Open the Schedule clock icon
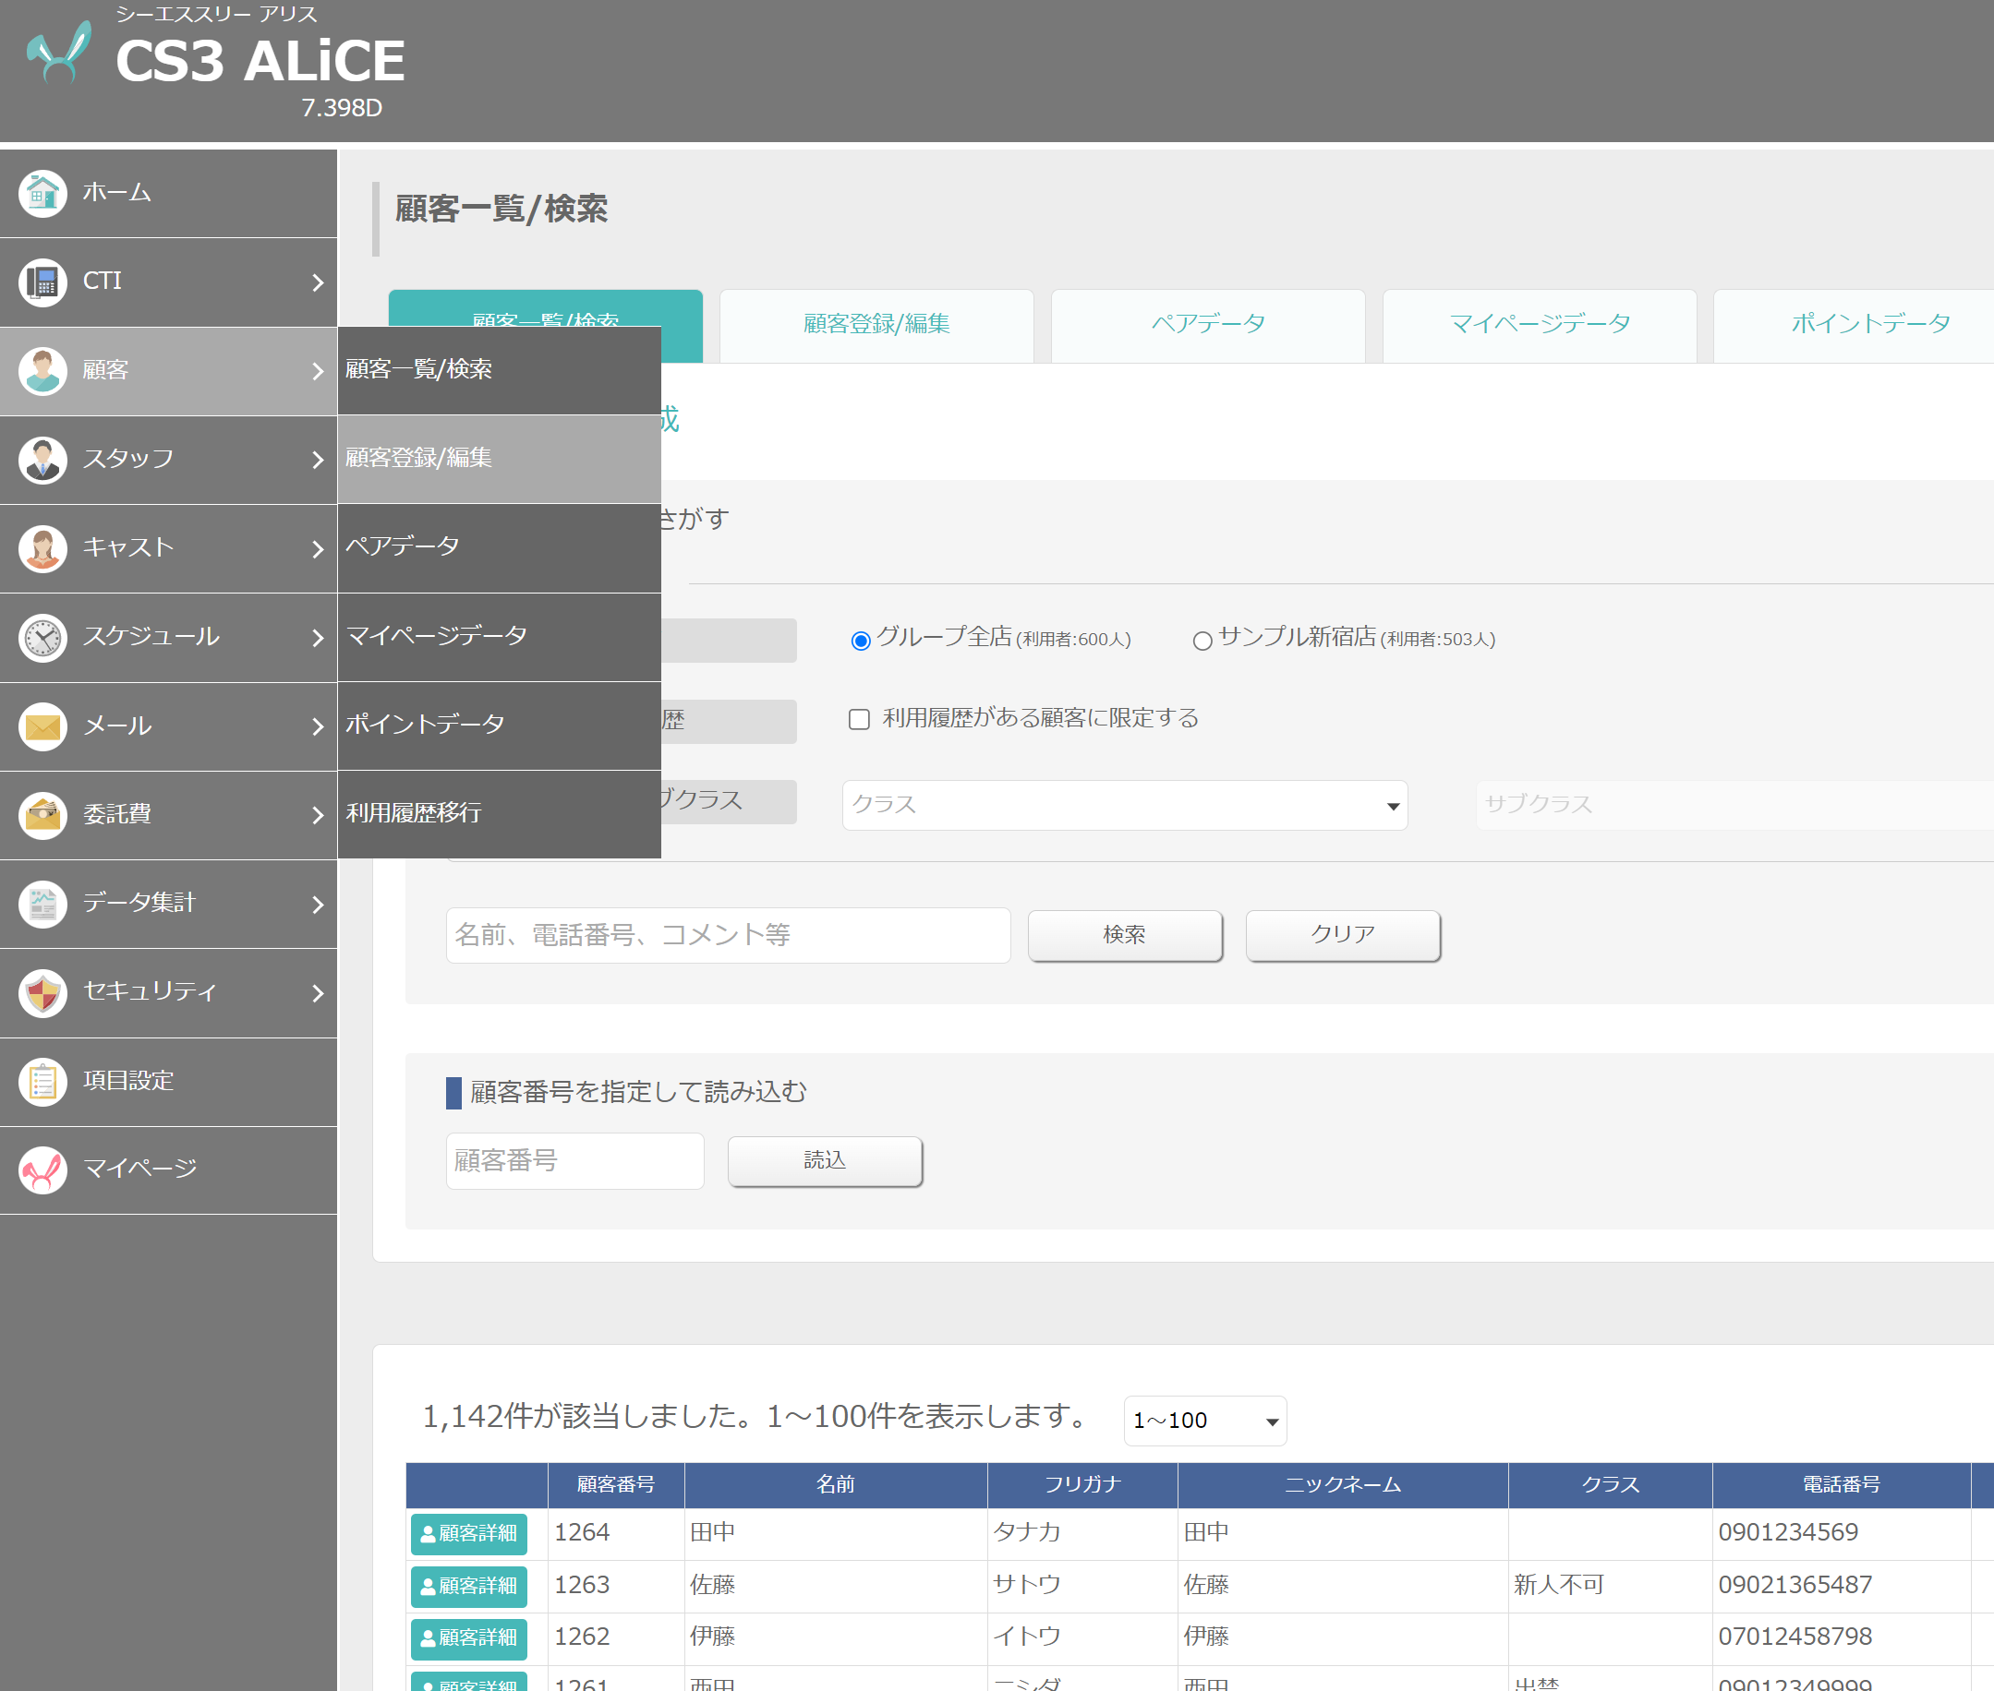This screenshot has height=1691, width=1994. pyautogui.click(x=42, y=639)
